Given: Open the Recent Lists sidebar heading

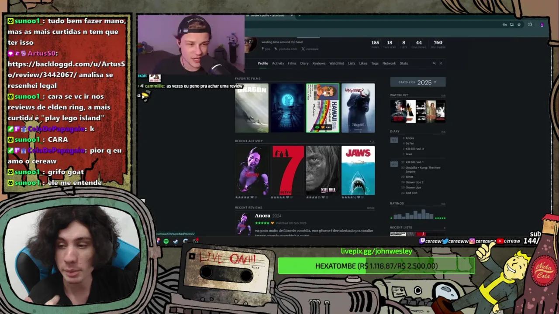Looking at the screenshot, I should point(401,227).
